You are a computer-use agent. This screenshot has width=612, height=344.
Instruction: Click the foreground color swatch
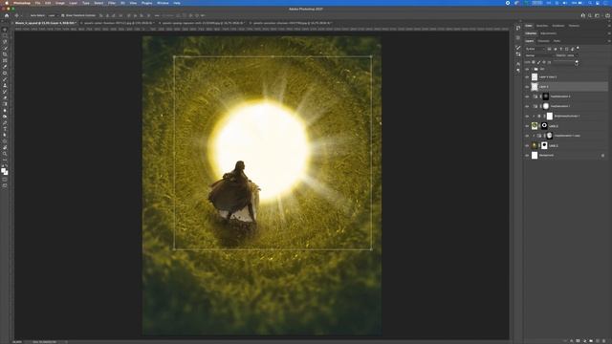pyautogui.click(x=4, y=170)
